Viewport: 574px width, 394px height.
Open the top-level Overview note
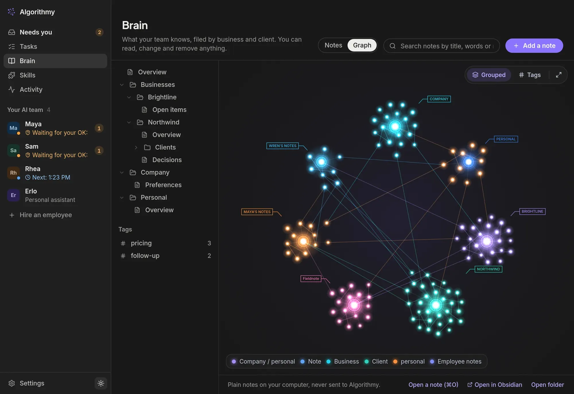click(x=152, y=72)
